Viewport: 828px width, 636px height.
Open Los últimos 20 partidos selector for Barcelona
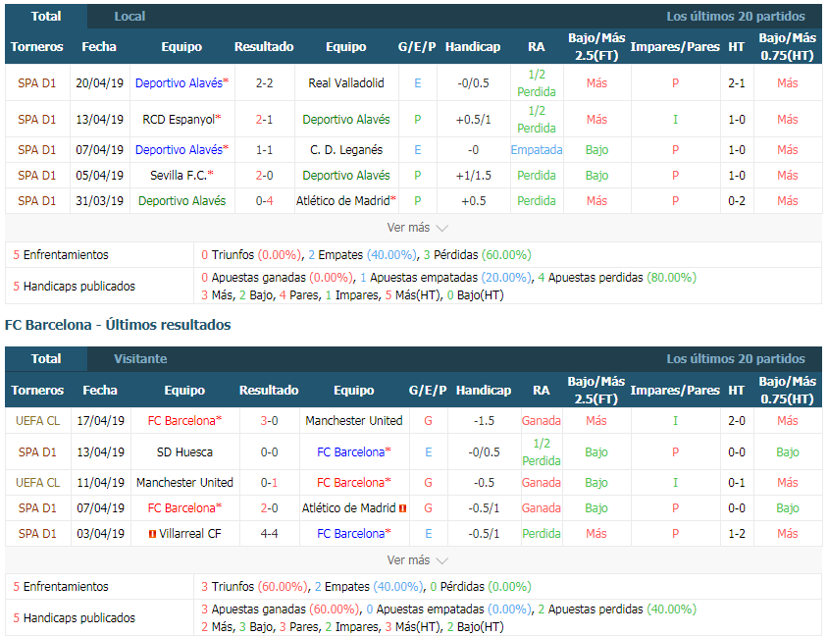(736, 358)
